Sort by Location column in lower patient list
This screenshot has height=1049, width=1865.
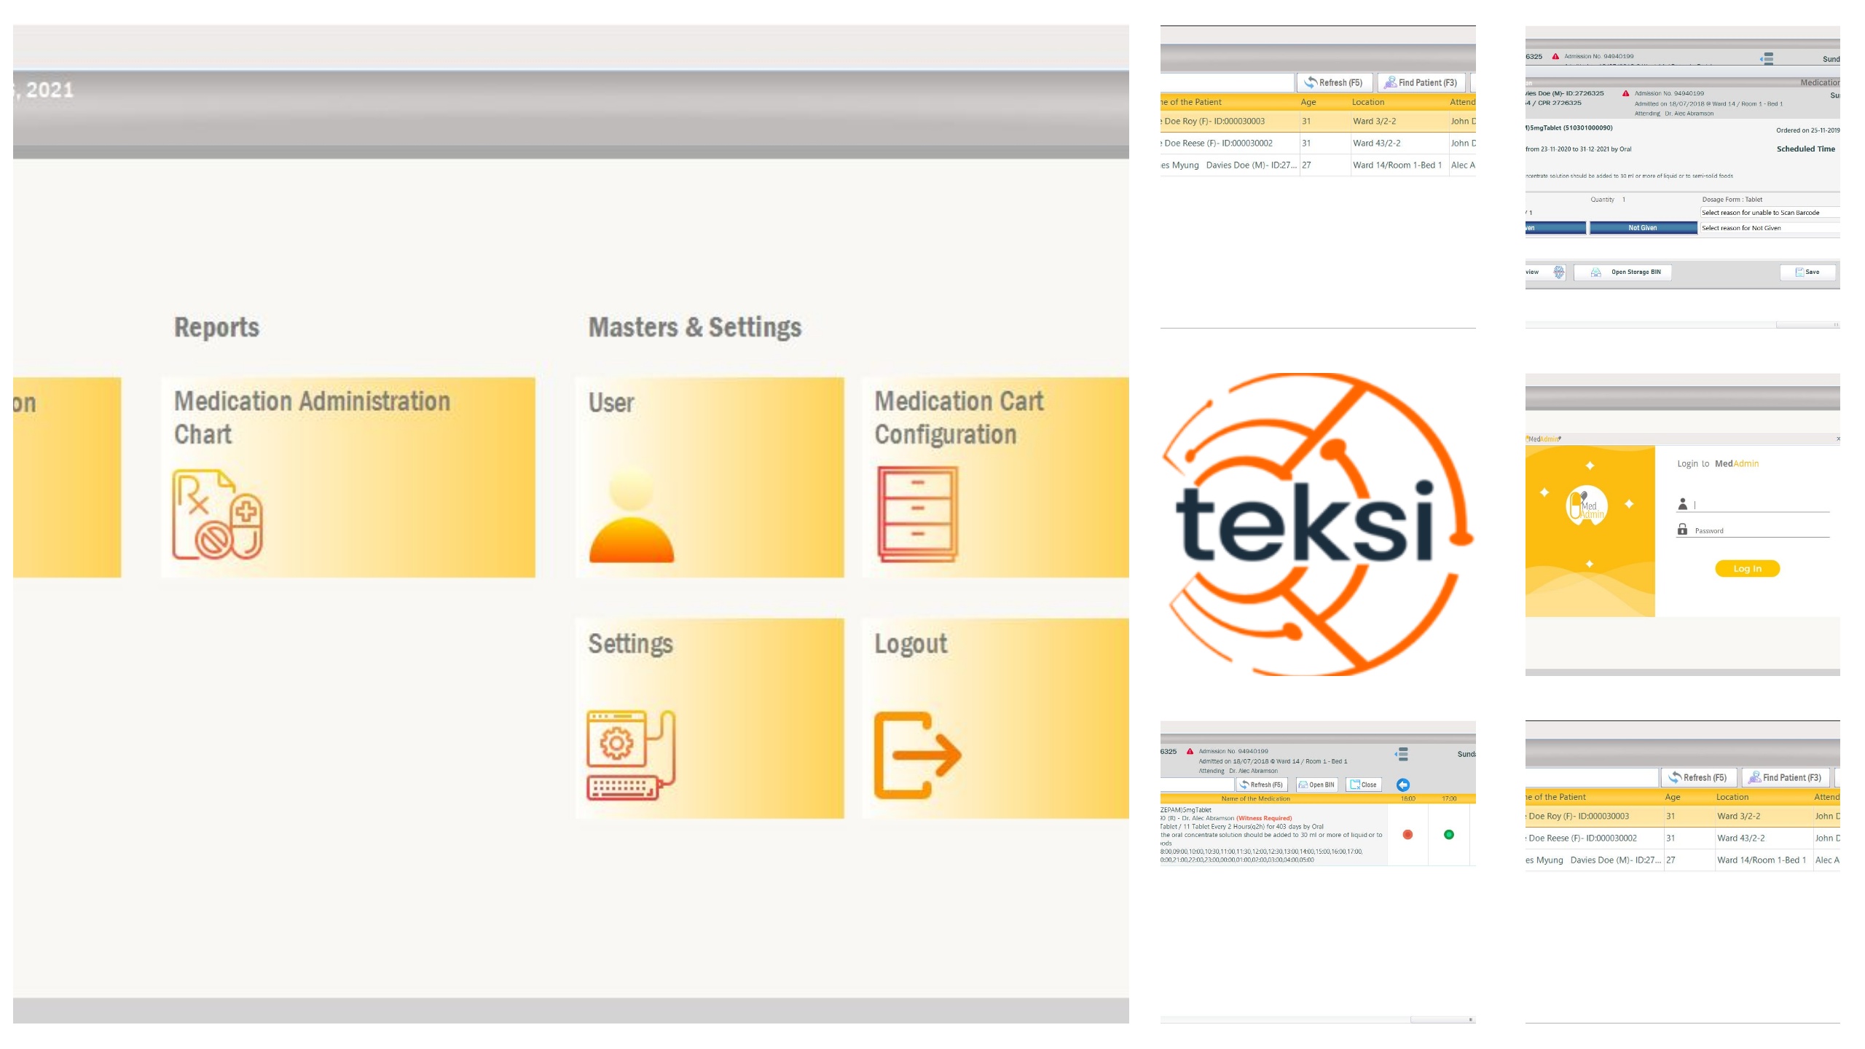(1732, 797)
